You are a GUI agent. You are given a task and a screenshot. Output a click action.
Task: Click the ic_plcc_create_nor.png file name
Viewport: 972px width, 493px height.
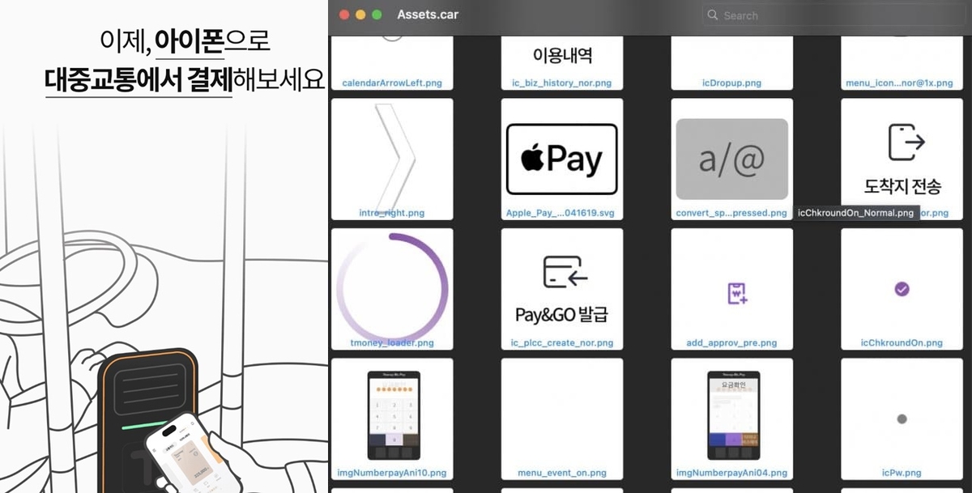pos(562,343)
